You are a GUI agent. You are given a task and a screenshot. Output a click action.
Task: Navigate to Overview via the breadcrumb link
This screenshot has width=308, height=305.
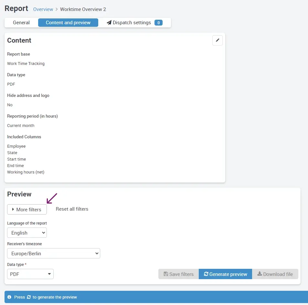click(43, 9)
